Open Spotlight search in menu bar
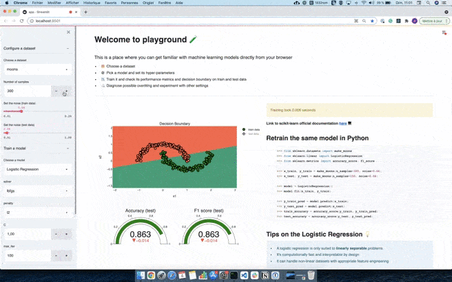This screenshot has height=282, width=452. 428,3
